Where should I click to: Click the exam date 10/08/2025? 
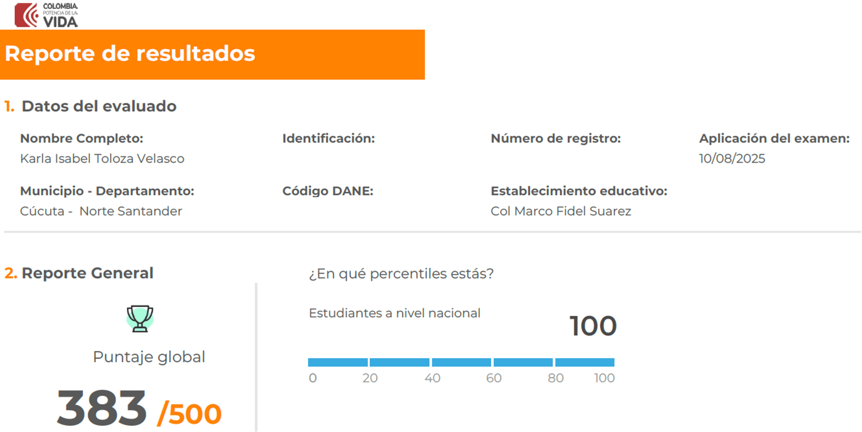(732, 159)
